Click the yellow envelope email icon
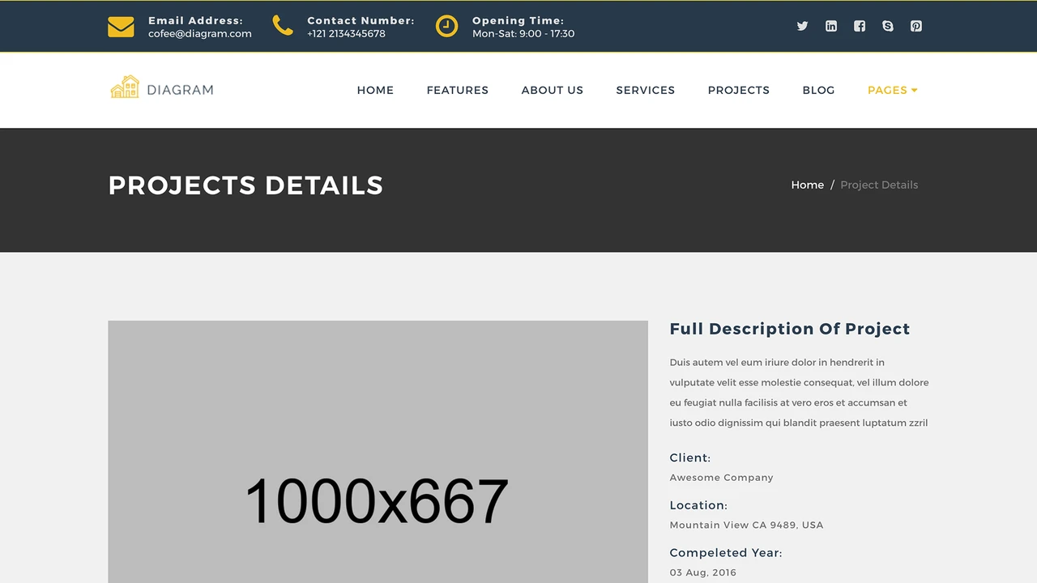1037x583 pixels. [121, 27]
